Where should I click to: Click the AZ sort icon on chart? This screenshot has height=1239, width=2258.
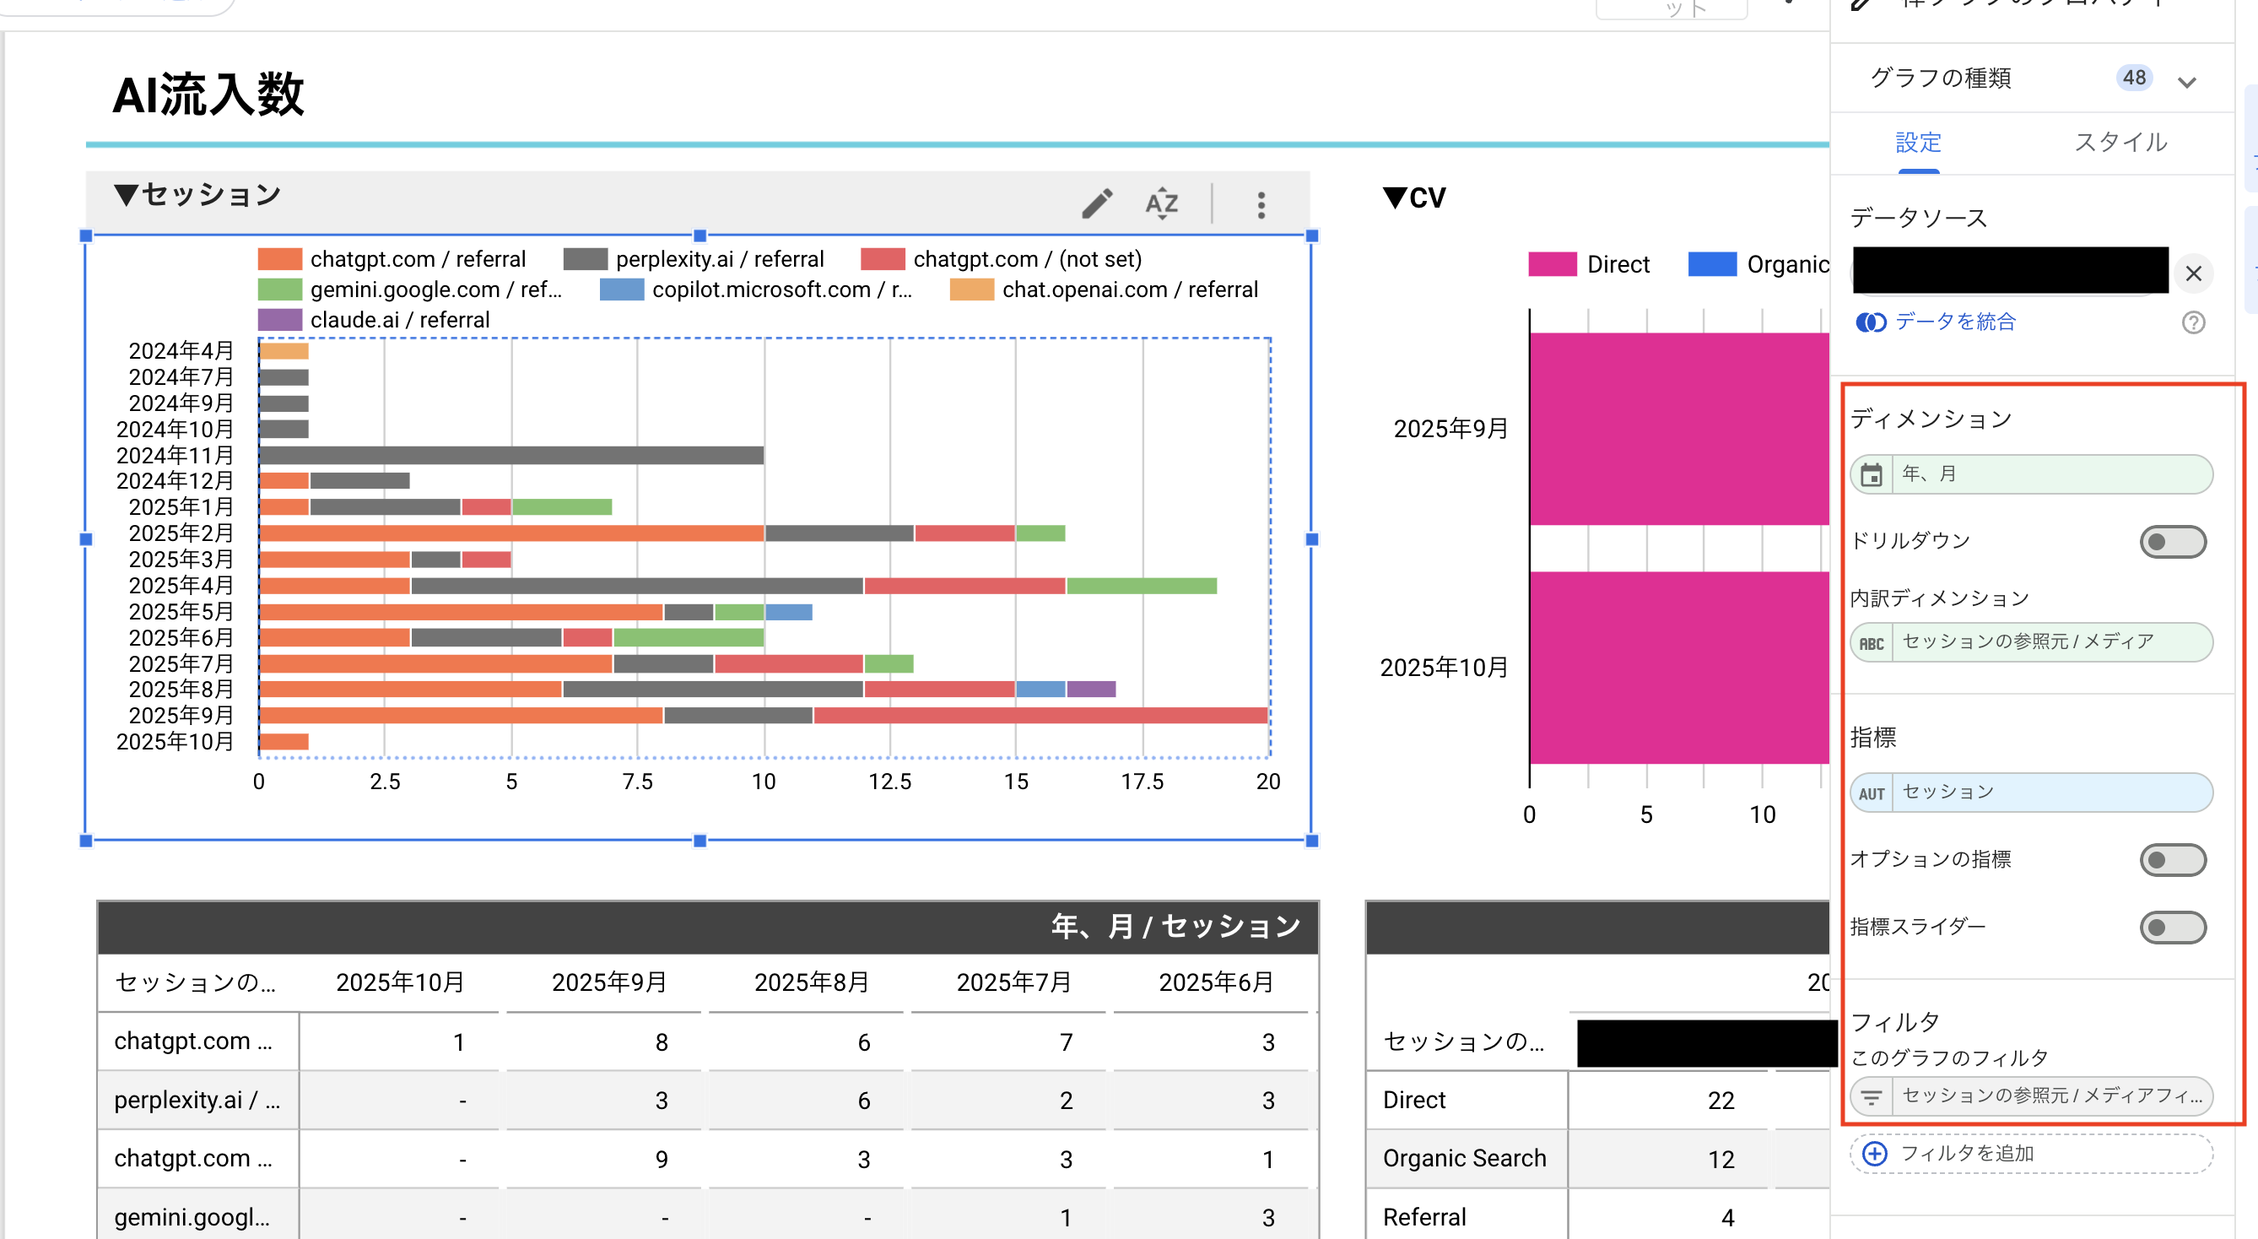[x=1161, y=203]
